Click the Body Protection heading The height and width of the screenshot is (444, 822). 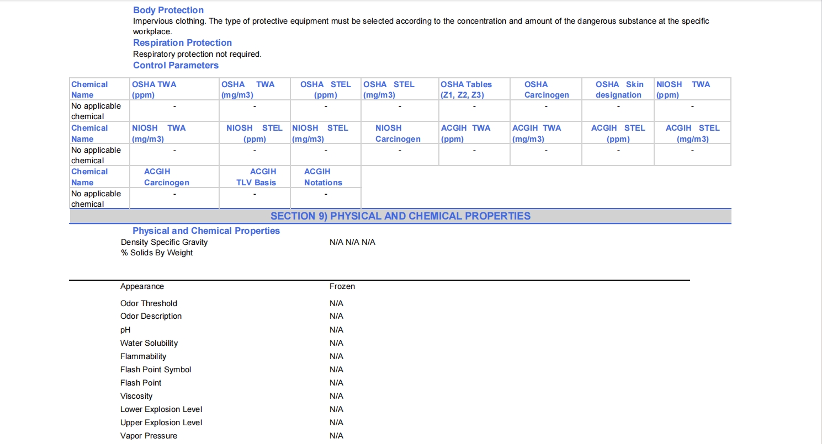point(168,10)
